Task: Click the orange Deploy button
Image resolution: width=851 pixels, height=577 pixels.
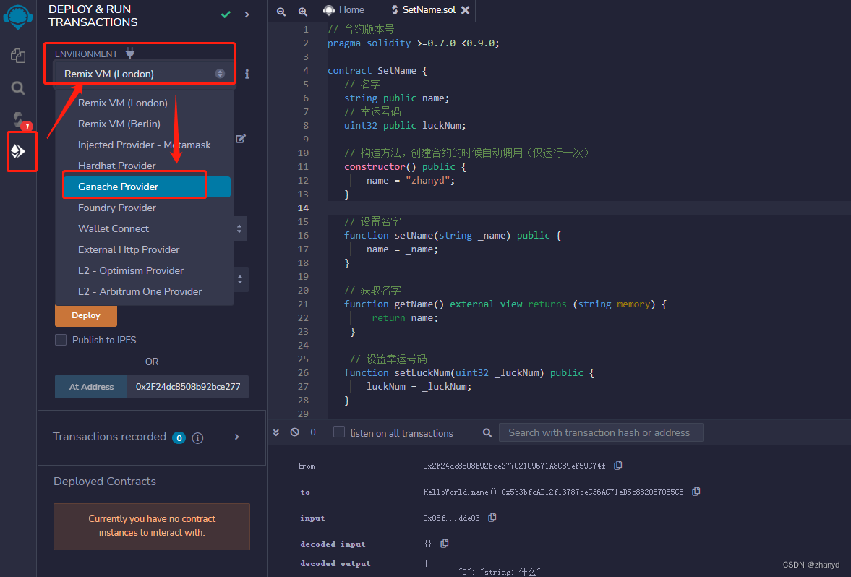Action: click(x=86, y=315)
